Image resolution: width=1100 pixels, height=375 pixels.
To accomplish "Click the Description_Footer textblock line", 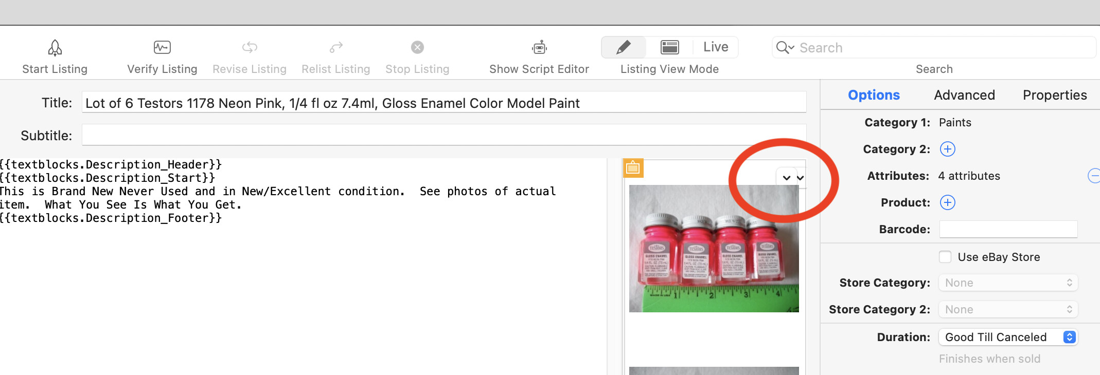I will click(x=111, y=218).
